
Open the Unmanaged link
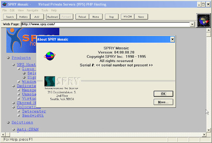29,94
